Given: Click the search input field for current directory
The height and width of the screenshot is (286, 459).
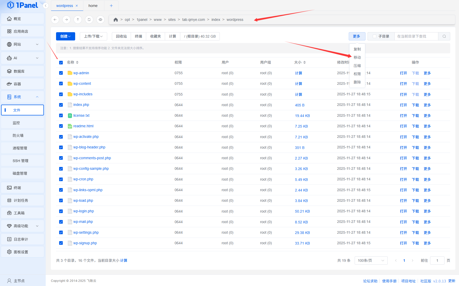Looking at the screenshot, I should pos(416,36).
